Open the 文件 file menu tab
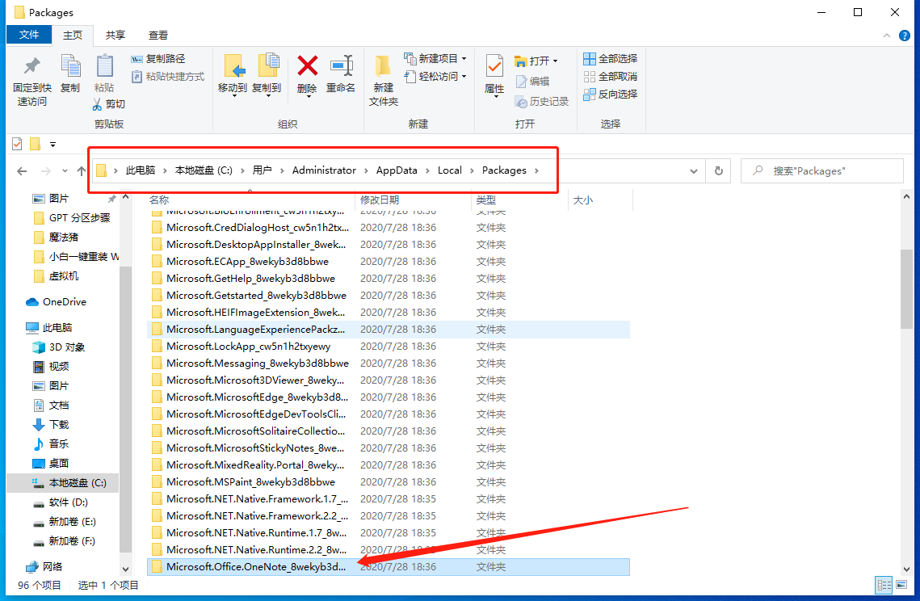This screenshot has height=601, width=920. [29, 35]
